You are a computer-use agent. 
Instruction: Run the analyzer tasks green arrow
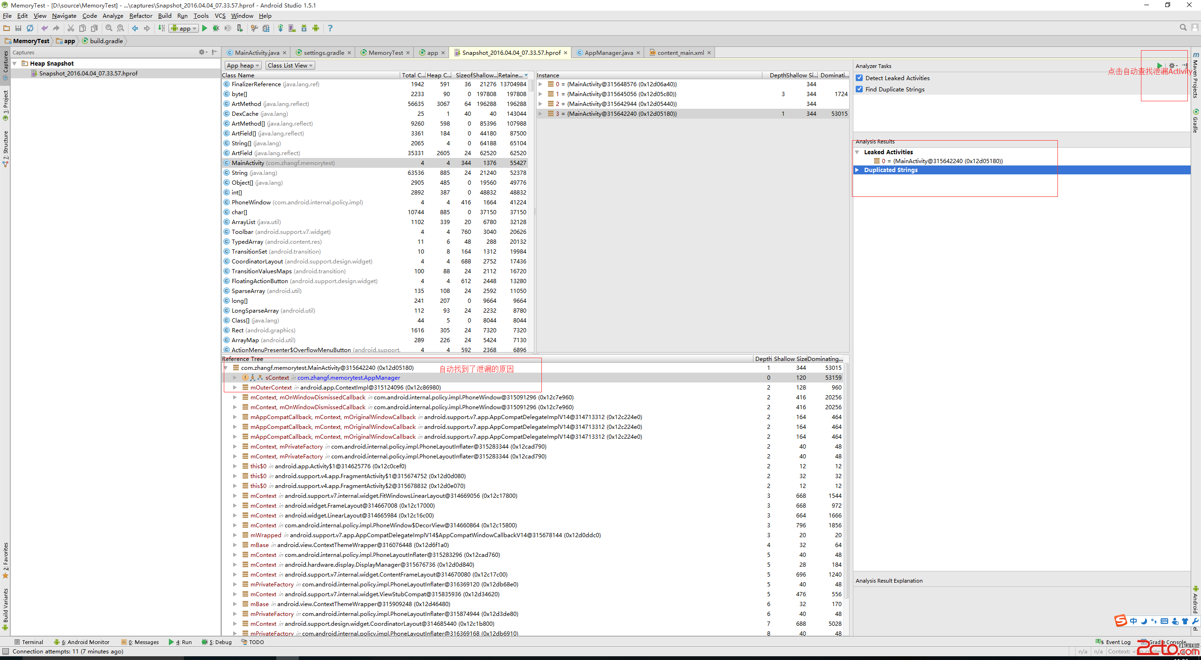tap(1159, 66)
